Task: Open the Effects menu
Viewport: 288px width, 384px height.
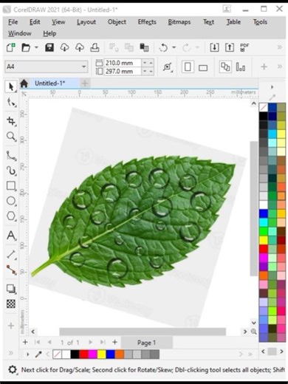Action: (147, 22)
